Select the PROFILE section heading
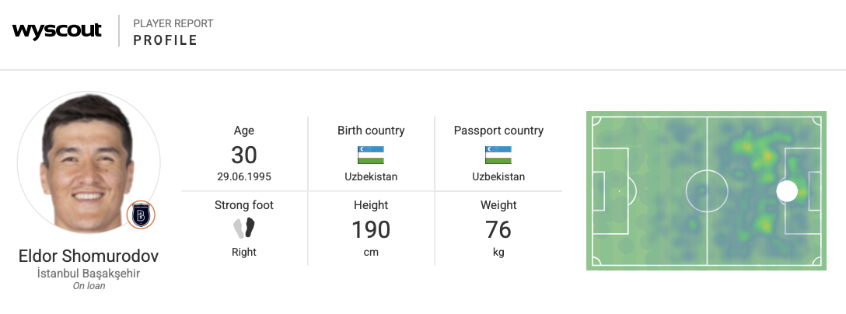This screenshot has width=846, height=314. point(165,40)
